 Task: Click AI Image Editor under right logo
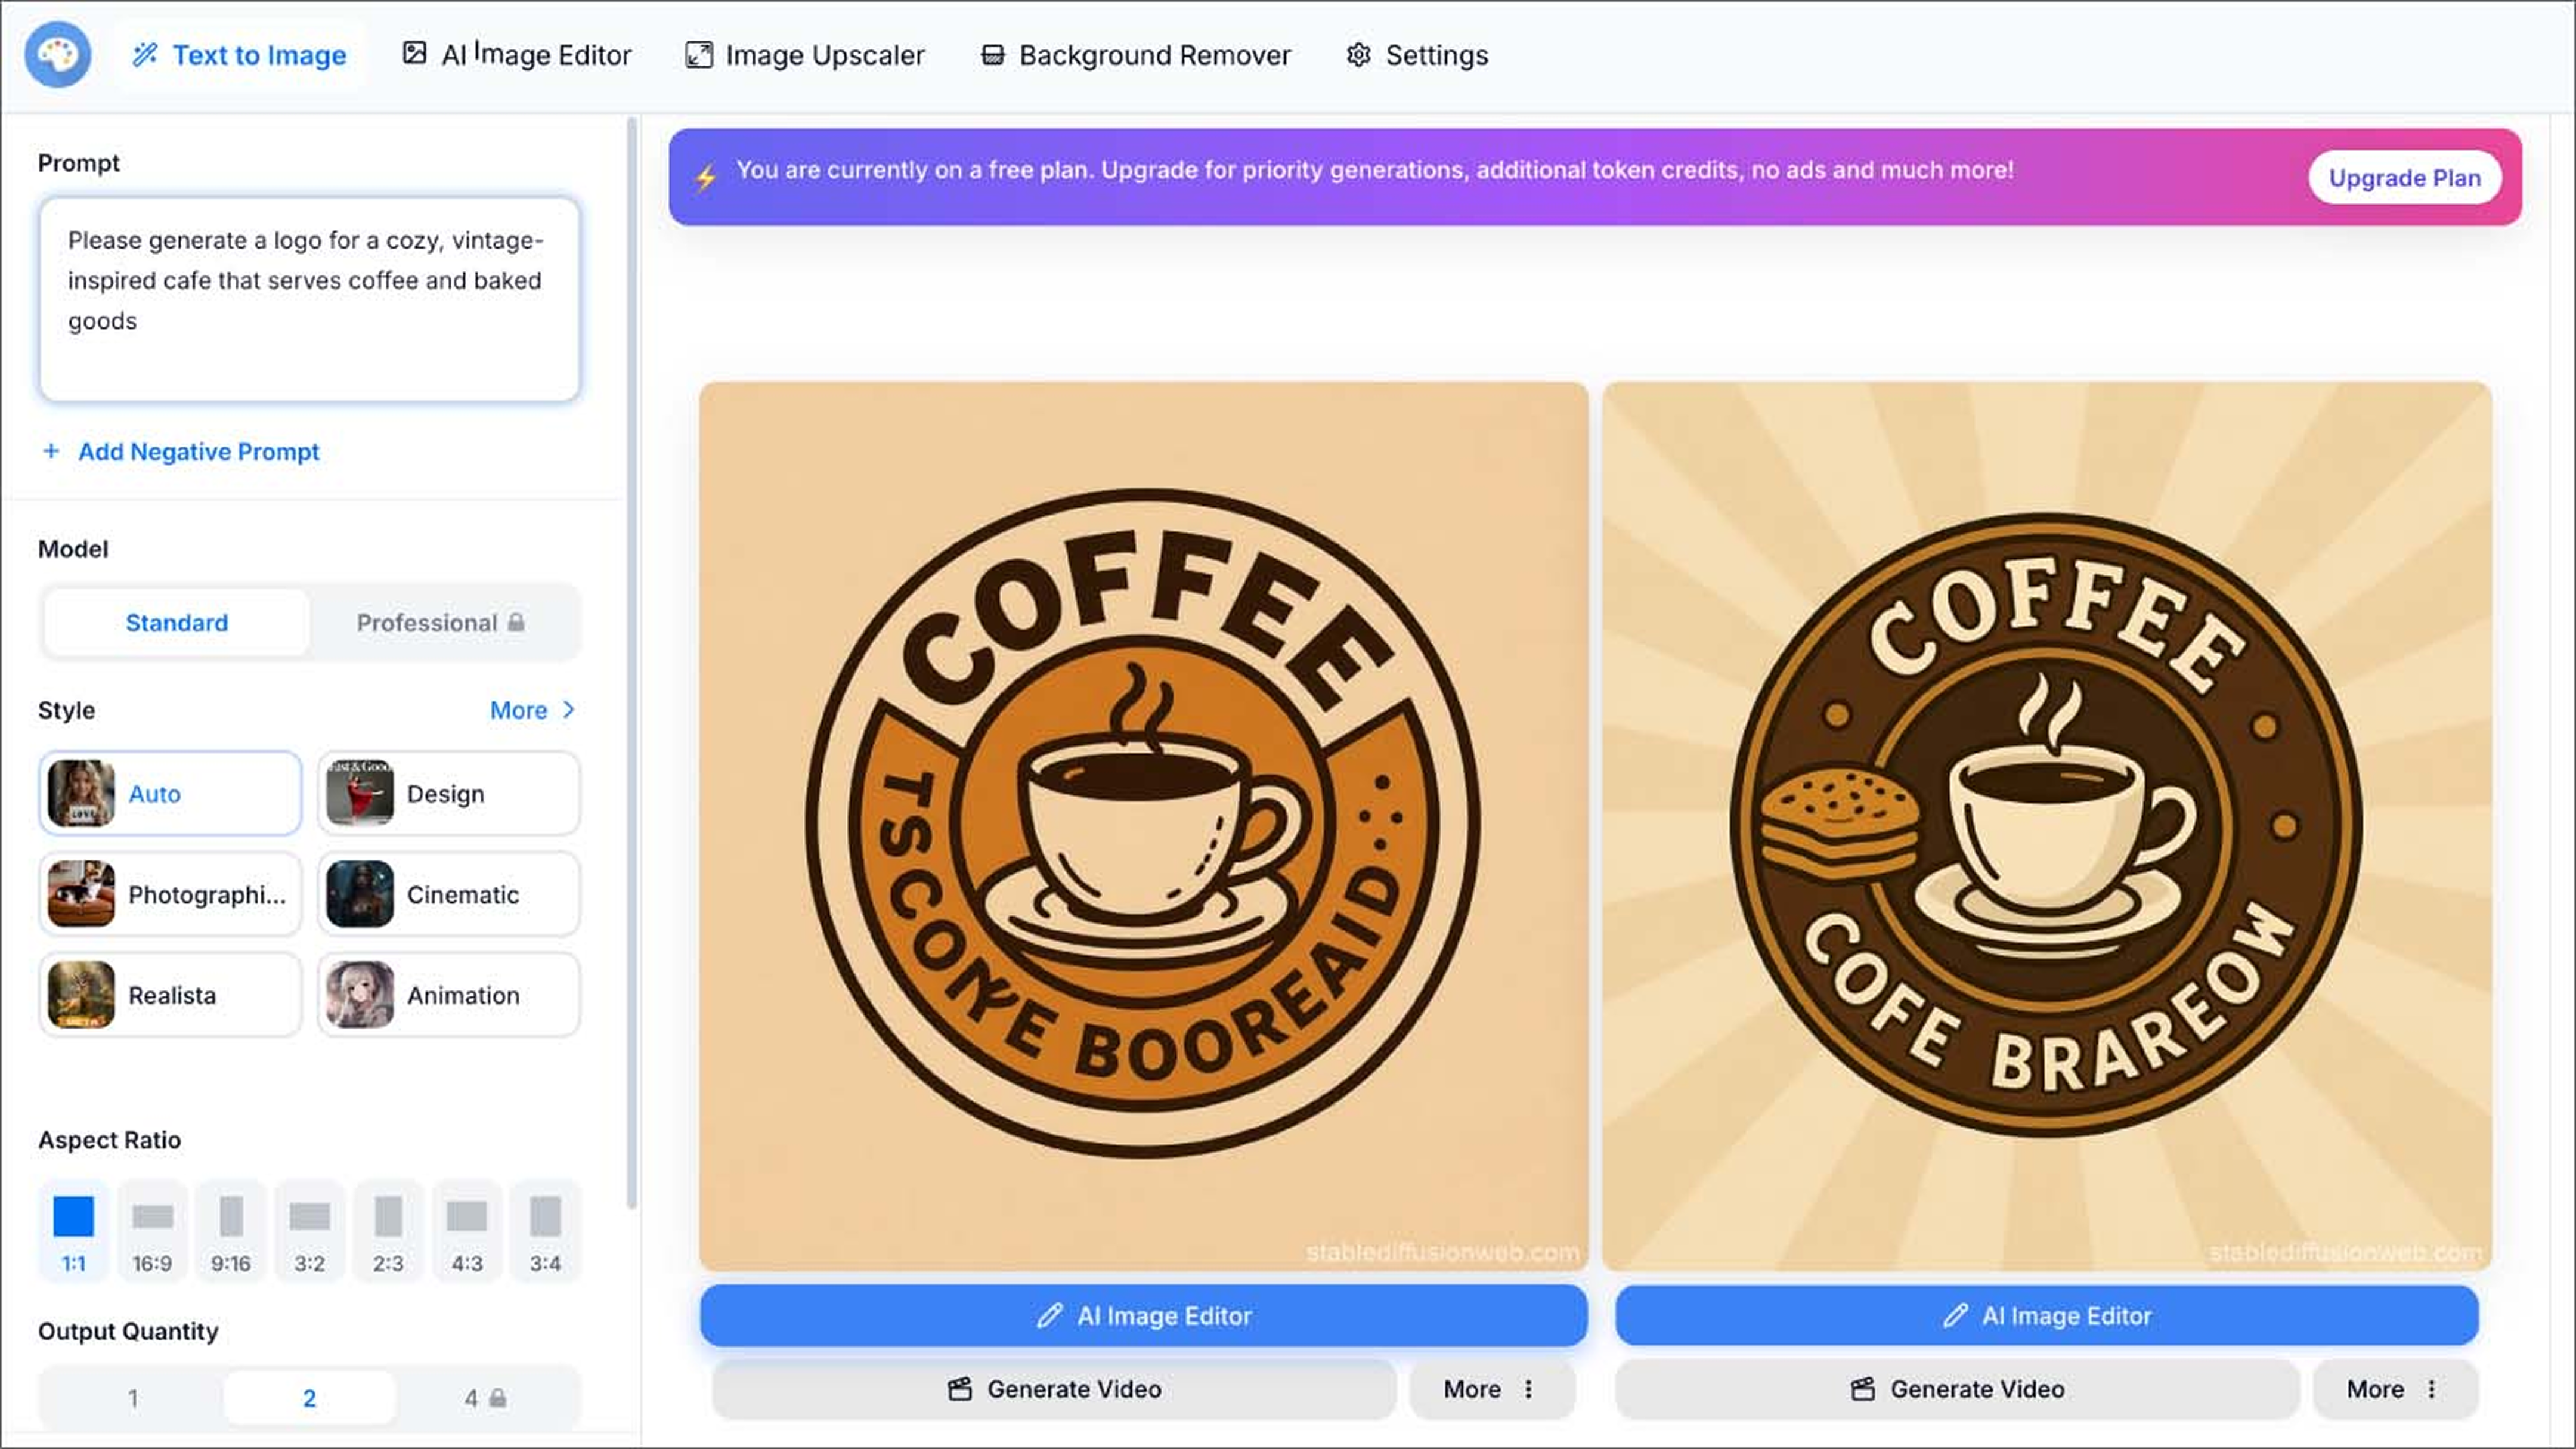point(2047,1316)
